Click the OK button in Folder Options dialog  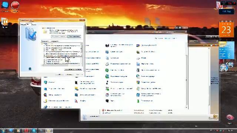tap(59, 75)
